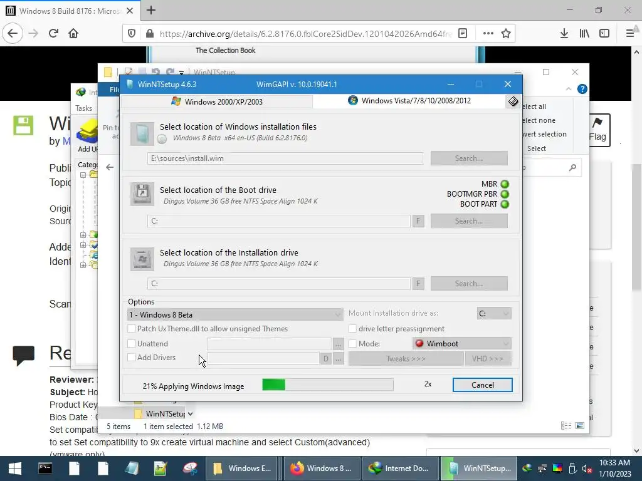The width and height of the screenshot is (642, 481).
Task: Click the green Applying Windows Image progress bar
Action: point(327,385)
